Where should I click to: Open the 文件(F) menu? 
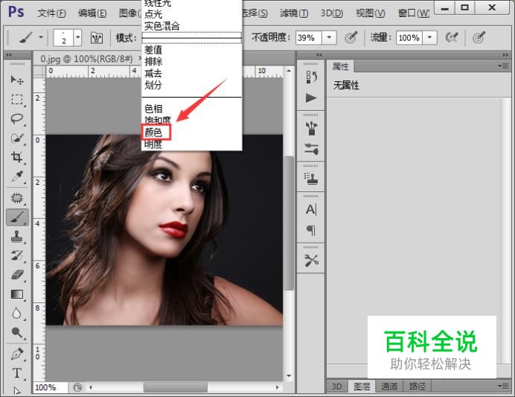coord(51,13)
